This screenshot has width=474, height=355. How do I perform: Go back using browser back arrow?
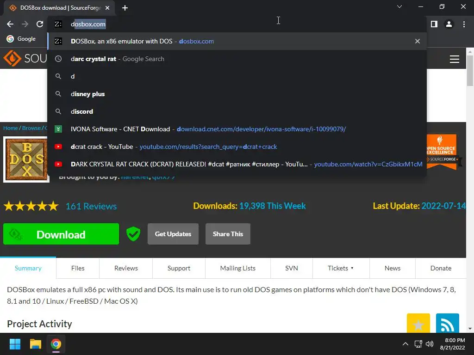(x=10, y=24)
